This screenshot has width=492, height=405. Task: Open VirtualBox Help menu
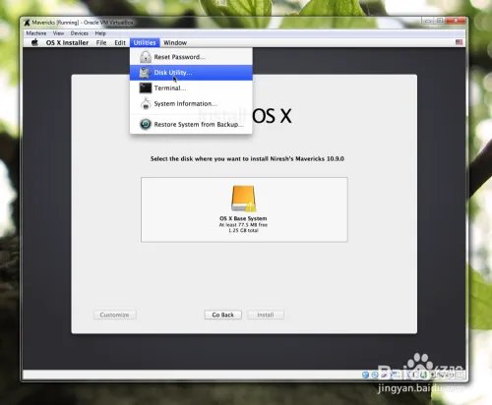[100, 33]
